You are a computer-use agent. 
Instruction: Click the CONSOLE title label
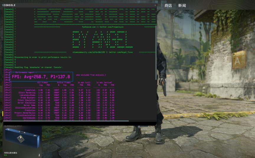(10, 5)
